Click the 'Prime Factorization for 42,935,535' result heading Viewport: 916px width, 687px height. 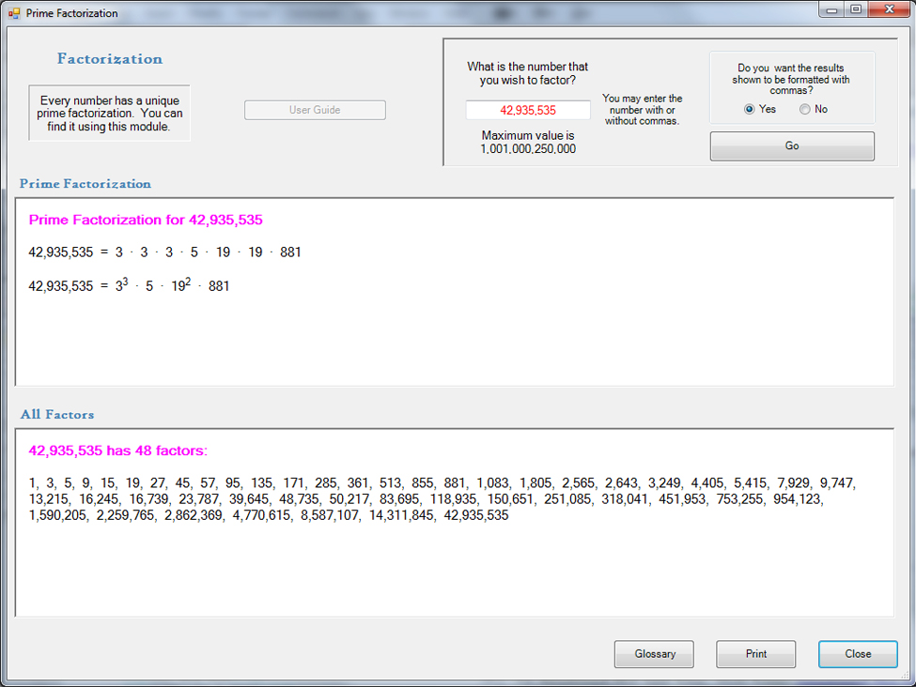coord(146,220)
